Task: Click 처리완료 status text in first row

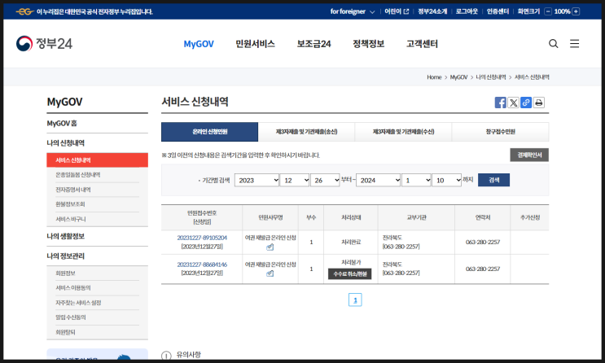Action: [351, 242]
